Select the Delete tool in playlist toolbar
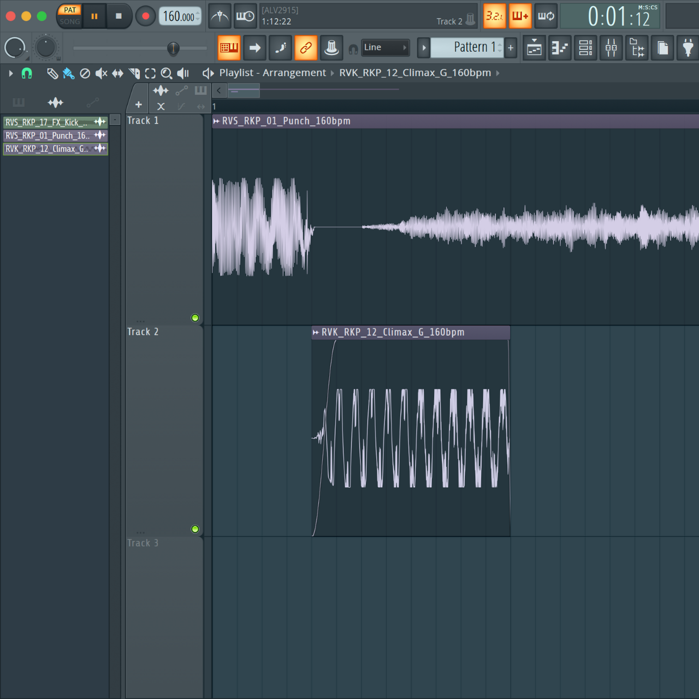Viewport: 699px width, 699px height. pos(85,73)
